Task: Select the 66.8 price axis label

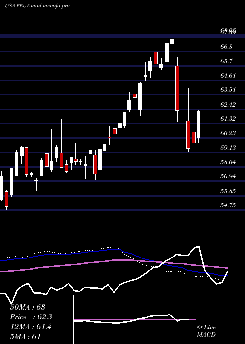Action: tap(226, 47)
